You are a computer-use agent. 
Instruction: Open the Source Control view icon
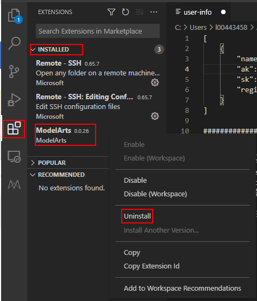(14, 72)
